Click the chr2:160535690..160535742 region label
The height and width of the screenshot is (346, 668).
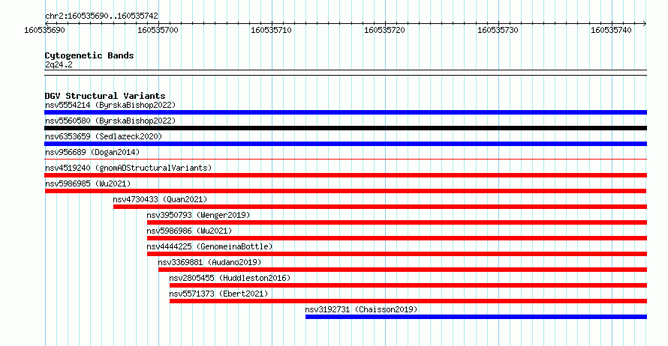[101, 16]
